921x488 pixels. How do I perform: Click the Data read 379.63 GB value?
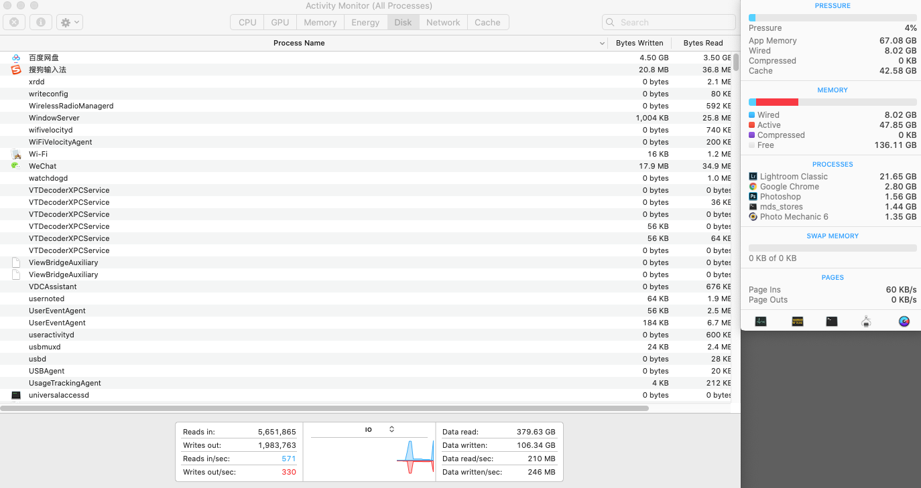(x=536, y=432)
